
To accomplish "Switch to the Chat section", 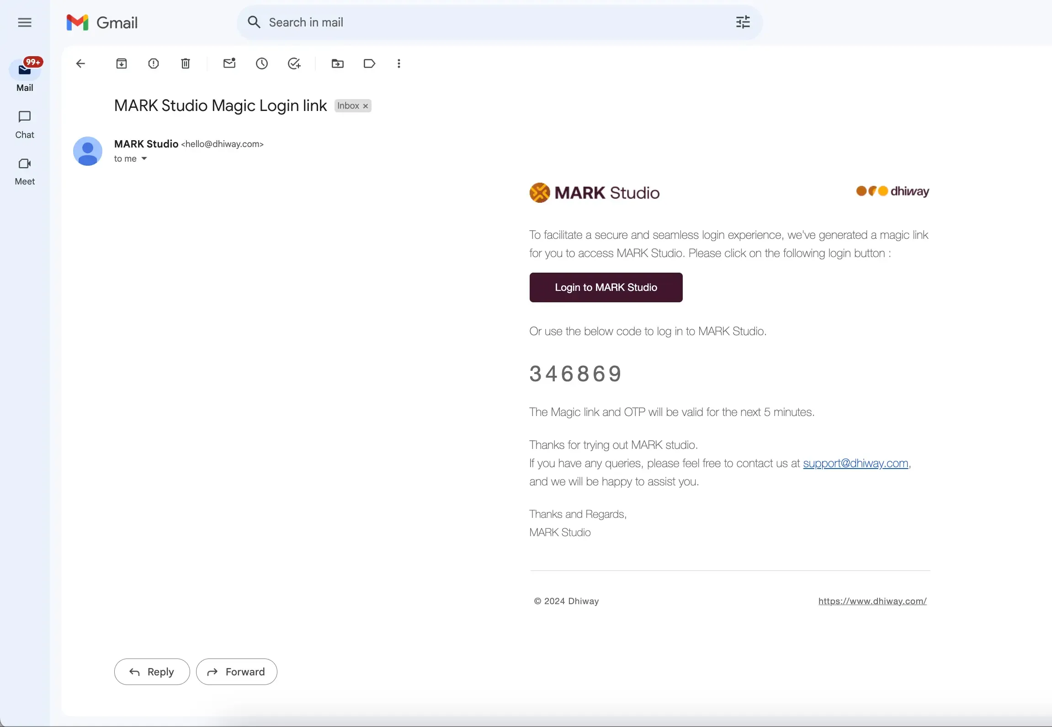I will point(25,124).
